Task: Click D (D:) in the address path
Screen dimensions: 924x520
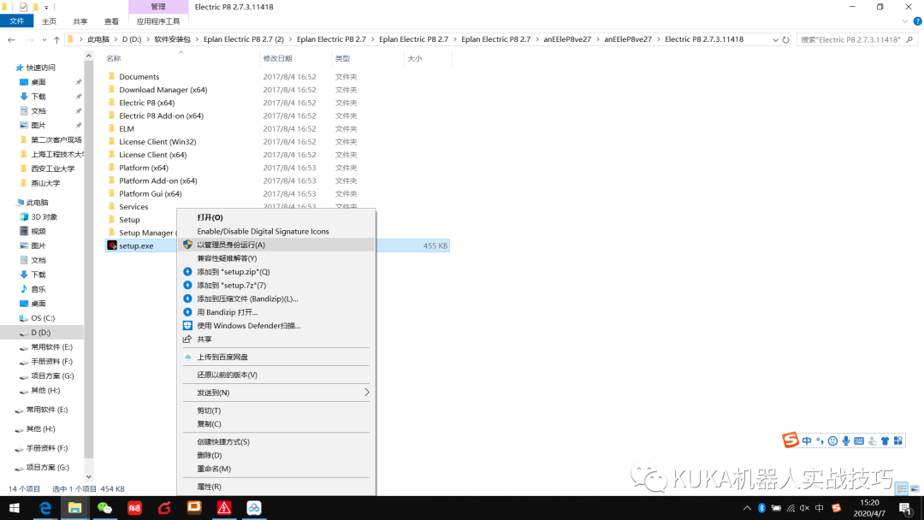Action: coord(132,39)
